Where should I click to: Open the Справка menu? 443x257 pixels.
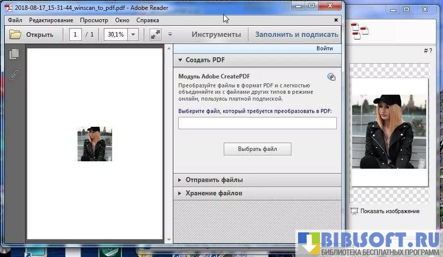point(148,20)
